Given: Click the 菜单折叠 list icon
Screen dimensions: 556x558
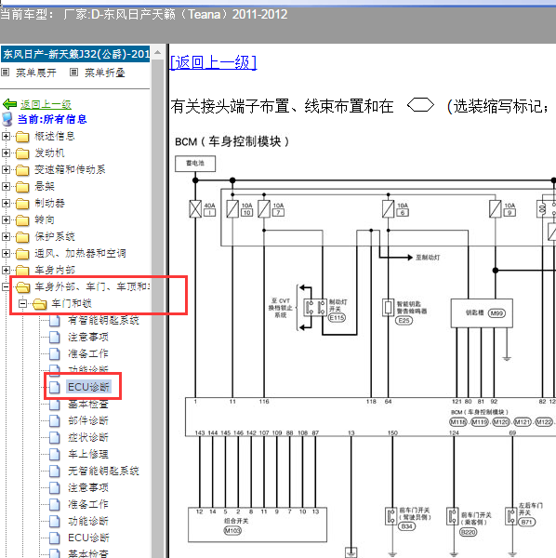Looking at the screenshot, I should (x=73, y=73).
